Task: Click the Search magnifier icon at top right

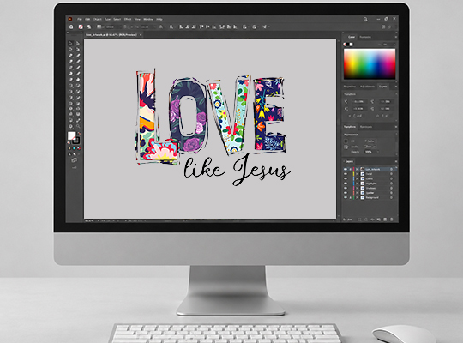Action: coord(365,19)
